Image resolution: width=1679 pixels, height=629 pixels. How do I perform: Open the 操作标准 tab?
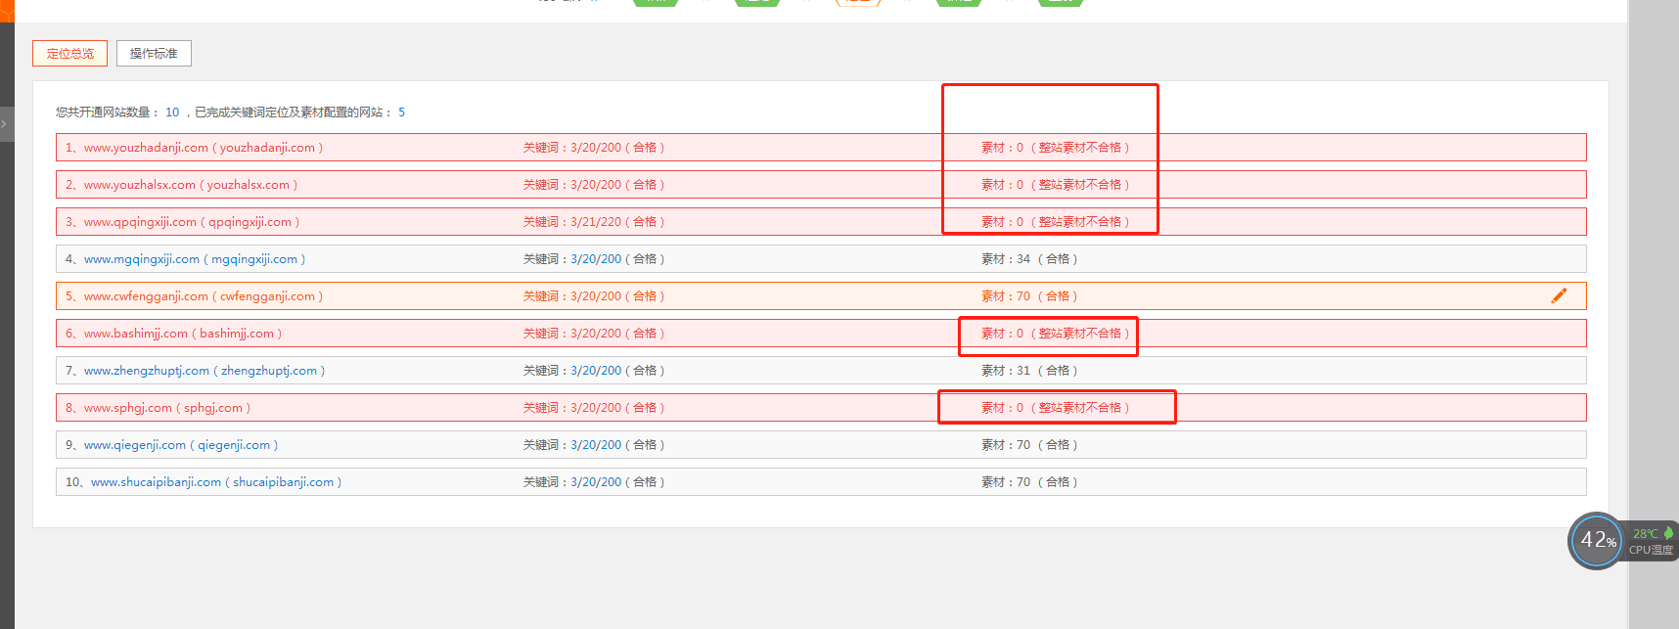(x=154, y=53)
